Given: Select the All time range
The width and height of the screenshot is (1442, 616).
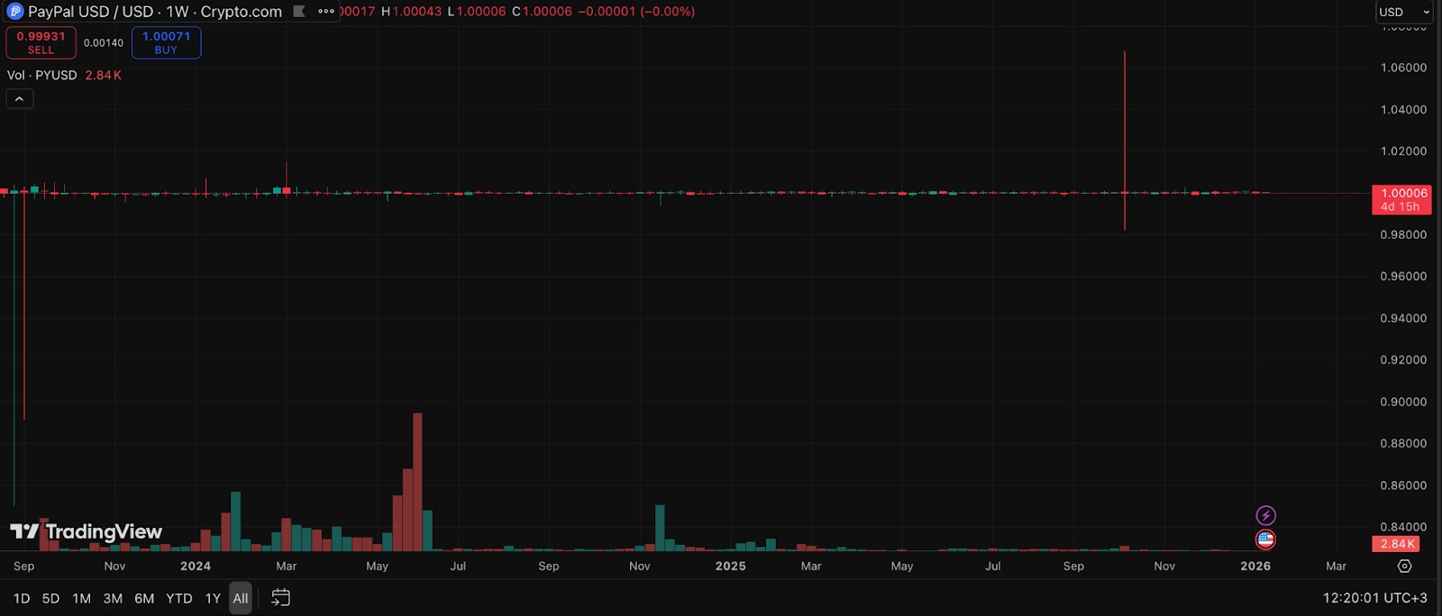Looking at the screenshot, I should pos(241,598).
